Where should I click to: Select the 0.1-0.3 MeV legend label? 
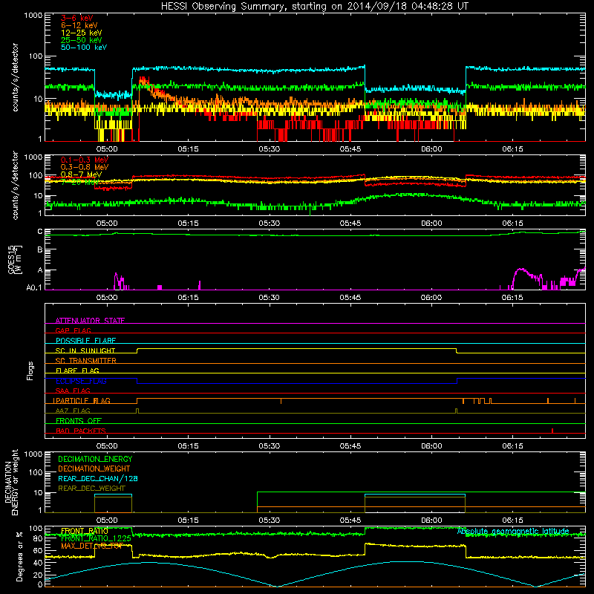click(85, 160)
